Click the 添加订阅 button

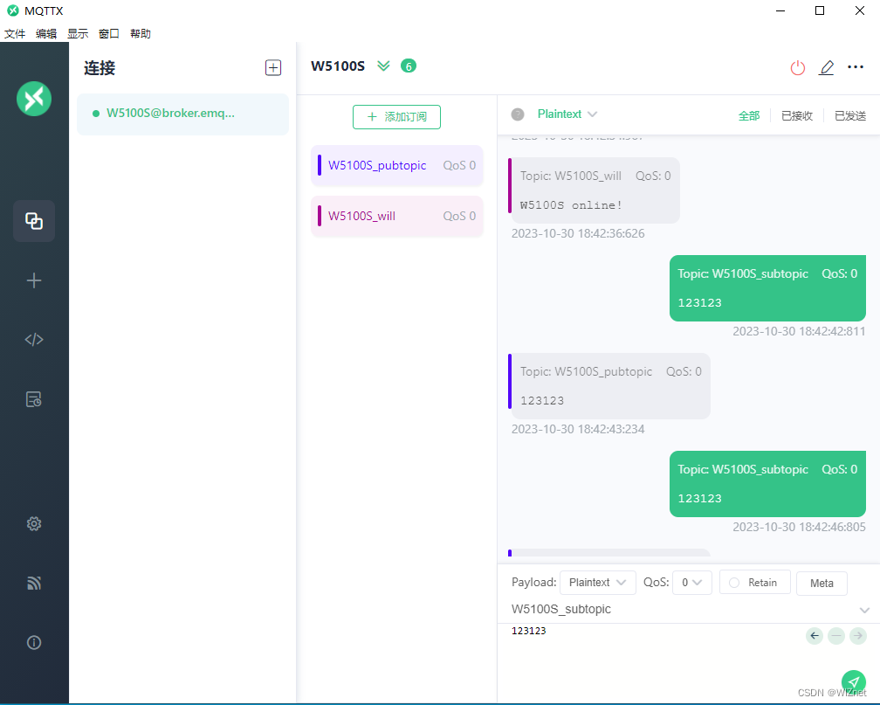(396, 117)
